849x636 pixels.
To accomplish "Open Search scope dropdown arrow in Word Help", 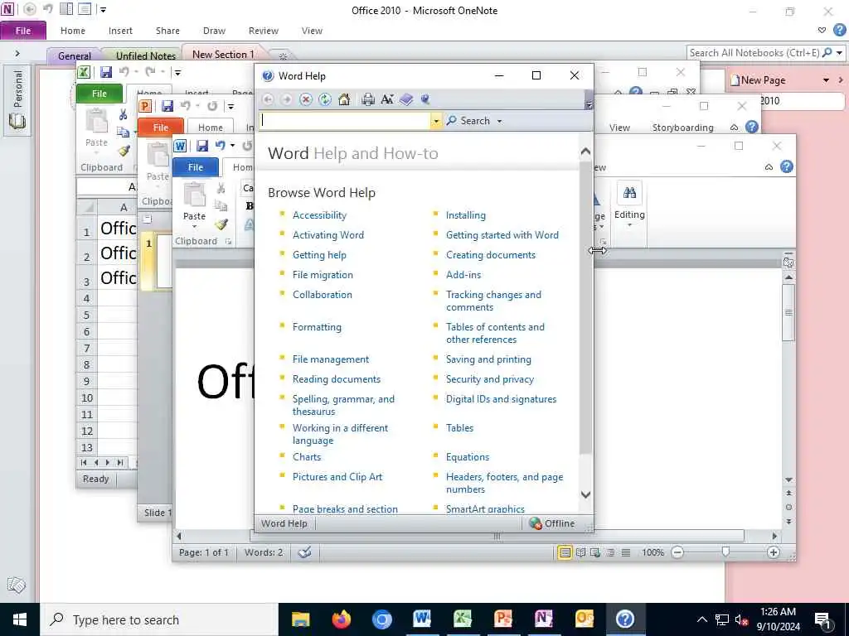I will pos(499,121).
